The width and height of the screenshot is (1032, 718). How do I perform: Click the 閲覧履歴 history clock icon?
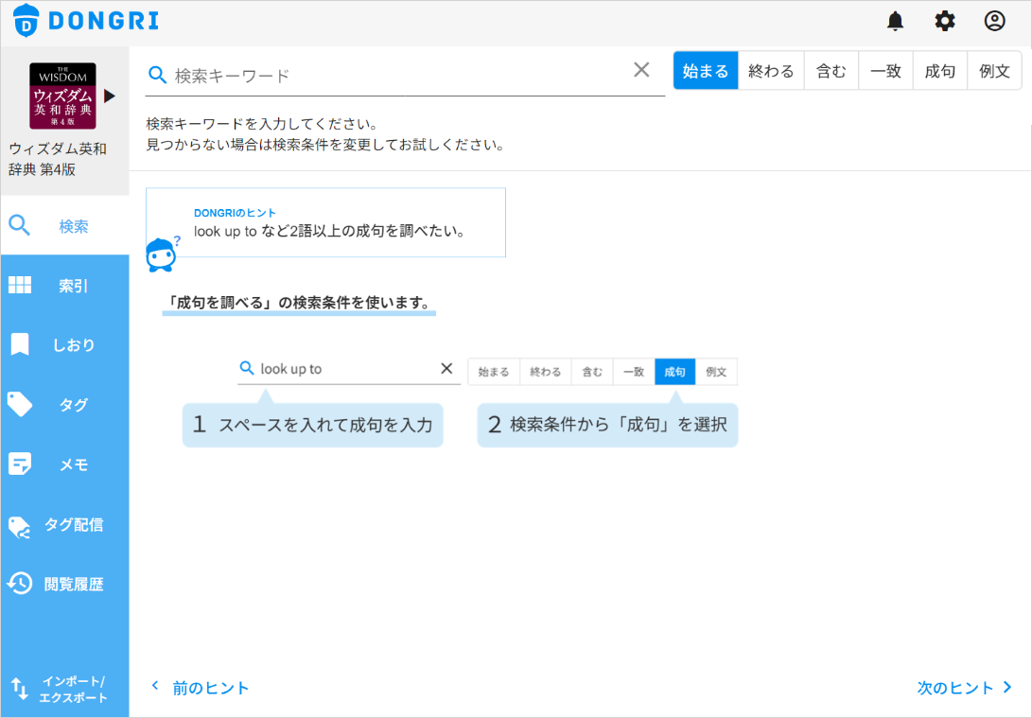20,583
